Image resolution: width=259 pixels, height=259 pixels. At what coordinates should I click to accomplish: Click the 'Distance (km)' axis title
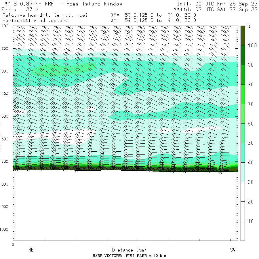point(129,250)
